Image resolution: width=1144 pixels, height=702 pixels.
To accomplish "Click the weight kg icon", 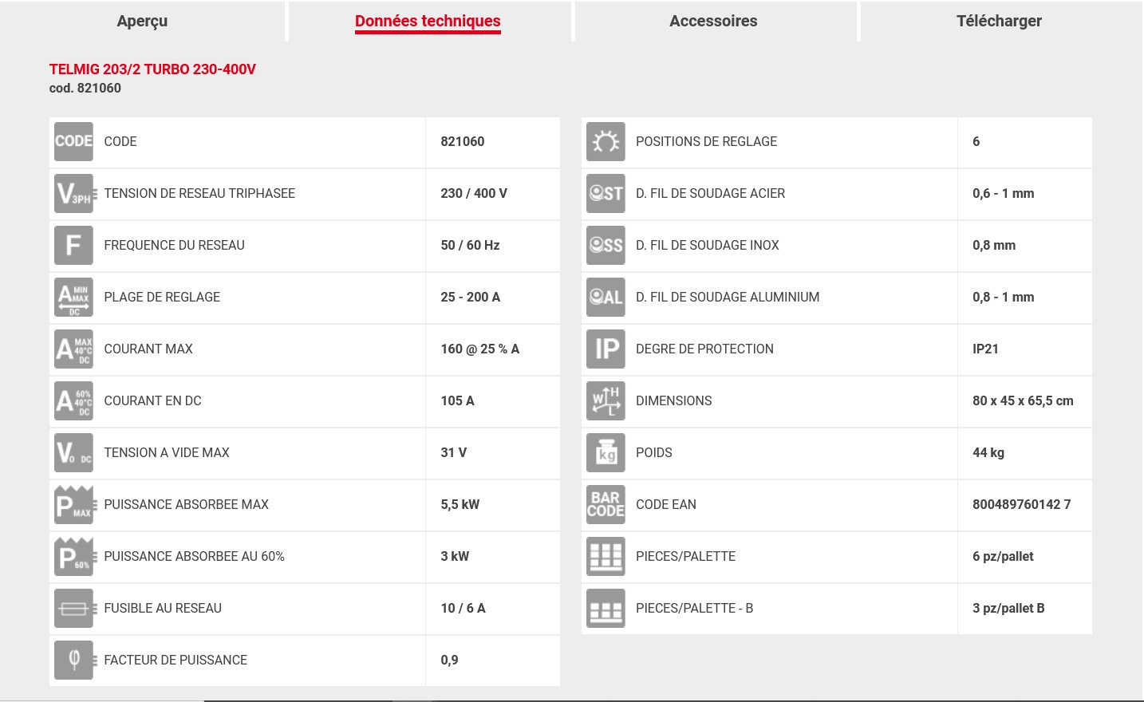I will (606, 453).
